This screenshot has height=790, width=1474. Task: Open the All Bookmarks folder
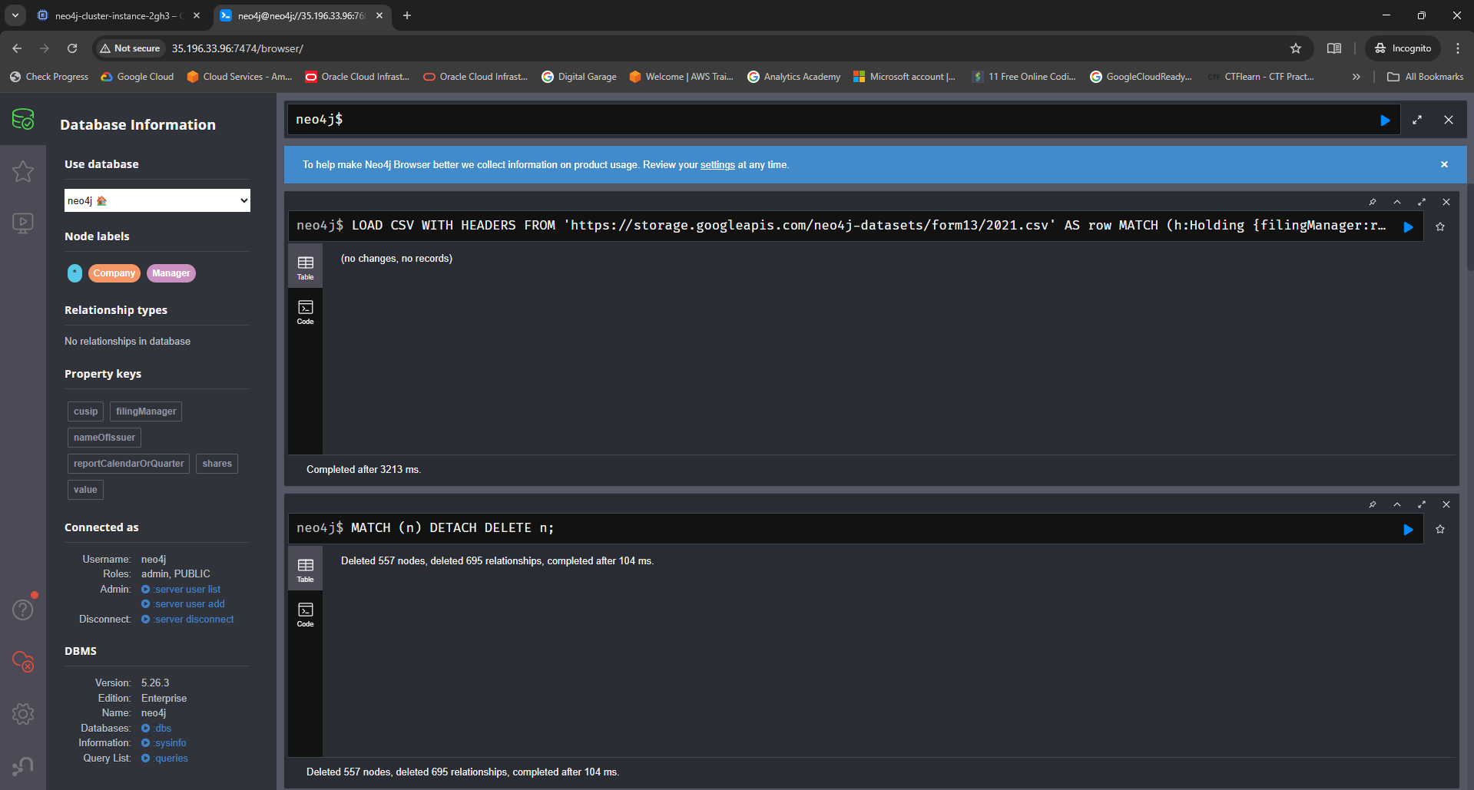1426,77
